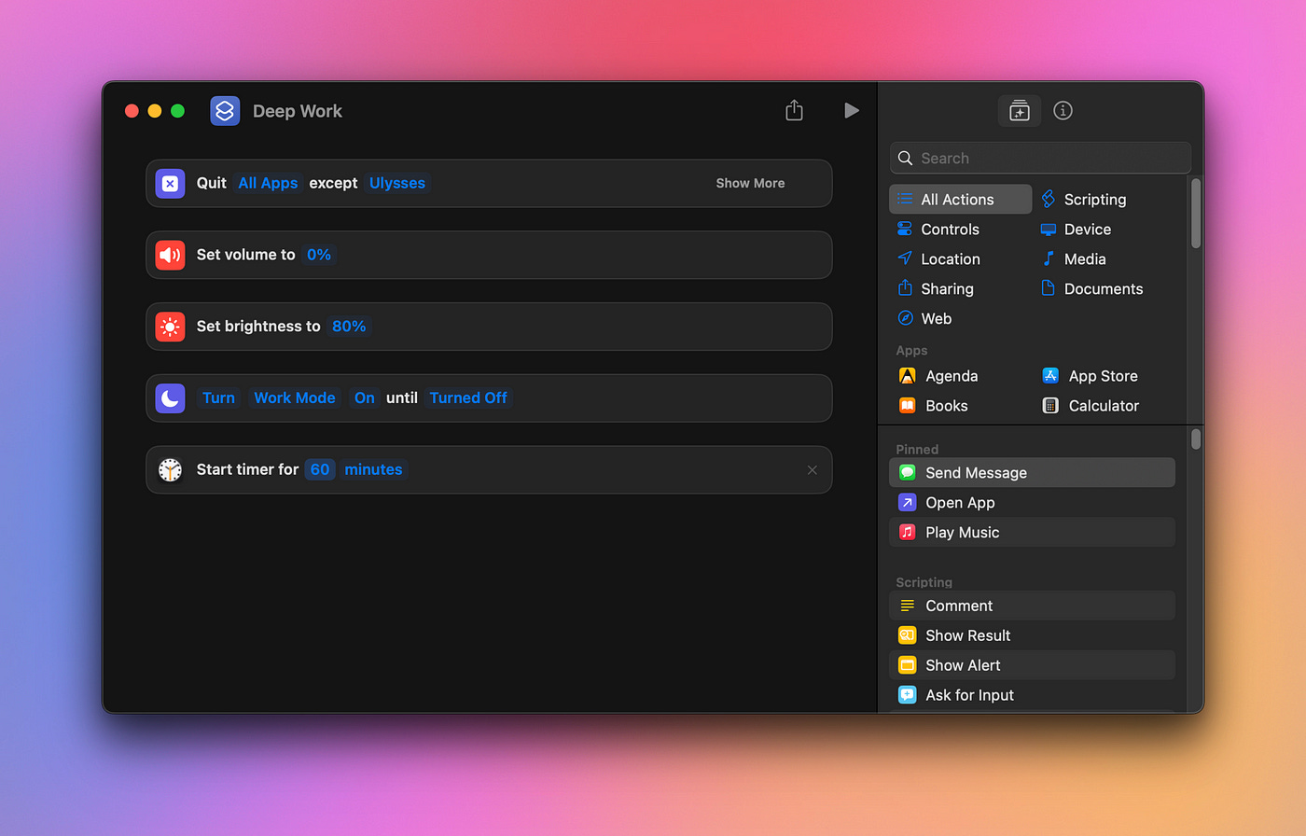Add the Ask for Input action
Image resolution: width=1306 pixels, height=836 pixels.
(1032, 695)
